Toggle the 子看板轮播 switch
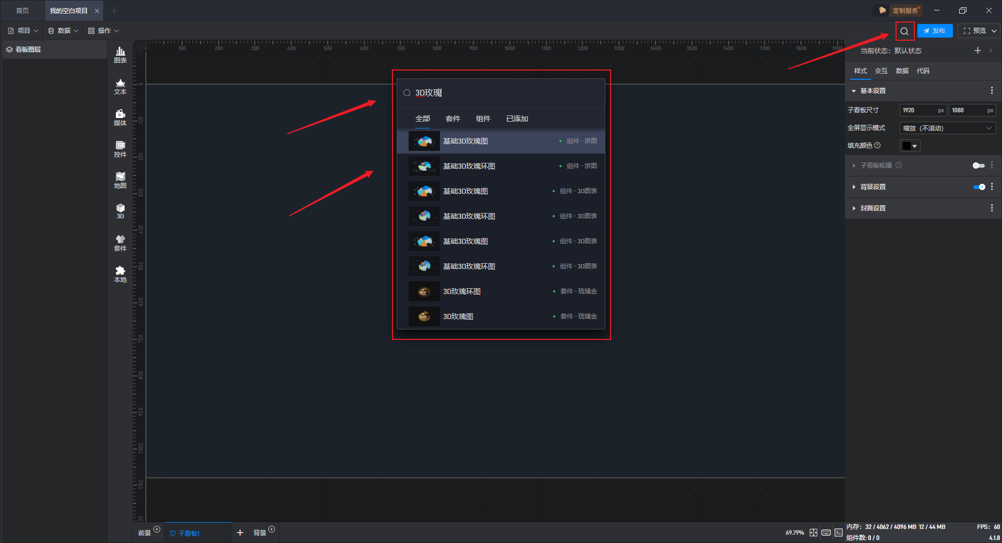The image size is (1002, 543). (979, 166)
